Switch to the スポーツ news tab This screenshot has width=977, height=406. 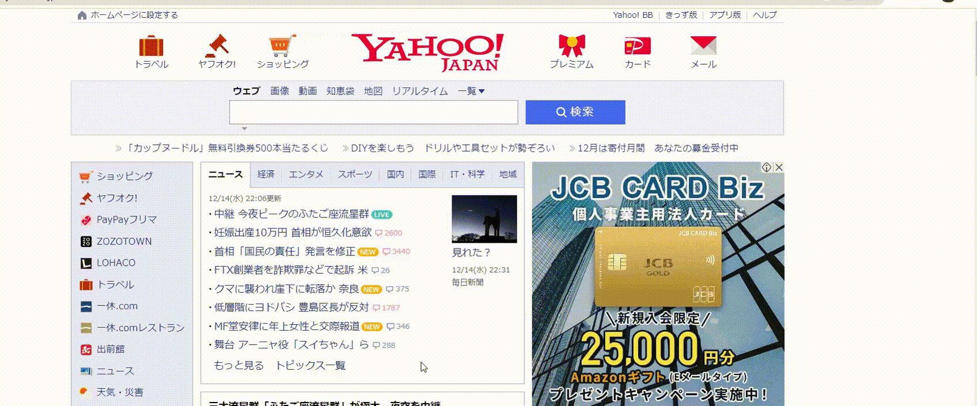tap(355, 174)
